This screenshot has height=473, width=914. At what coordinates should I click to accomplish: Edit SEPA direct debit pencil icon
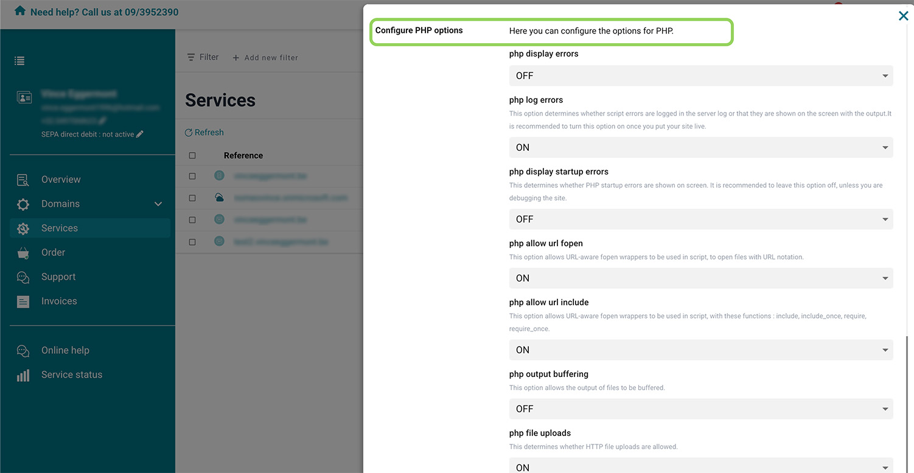pyautogui.click(x=139, y=134)
